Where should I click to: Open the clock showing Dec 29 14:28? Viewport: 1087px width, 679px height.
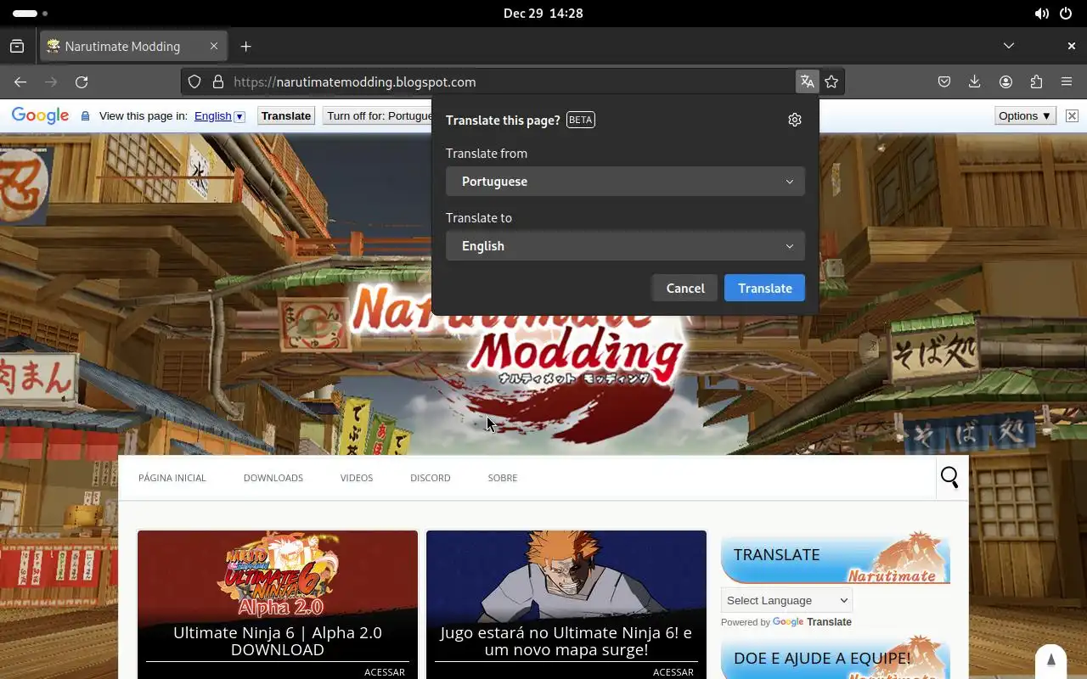[543, 14]
